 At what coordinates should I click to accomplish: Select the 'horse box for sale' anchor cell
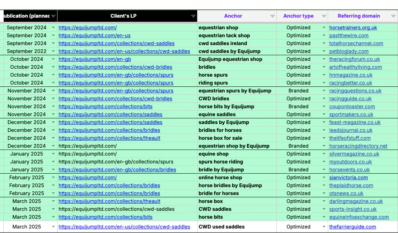coord(237,138)
